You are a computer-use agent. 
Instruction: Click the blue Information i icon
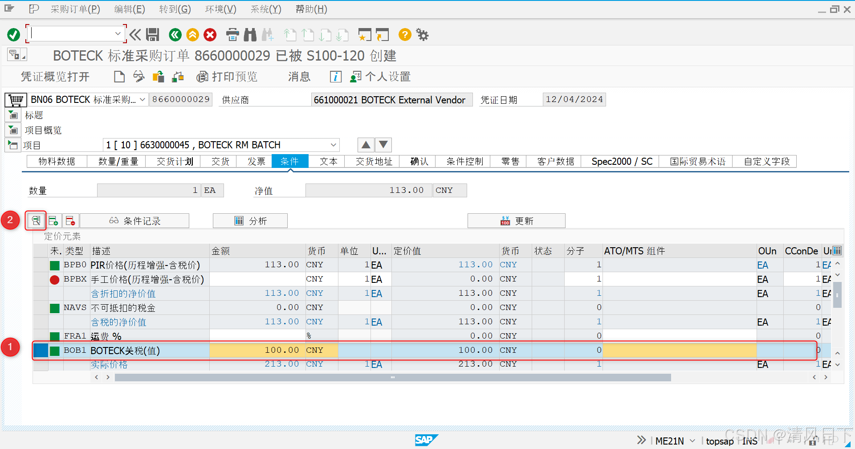[336, 77]
